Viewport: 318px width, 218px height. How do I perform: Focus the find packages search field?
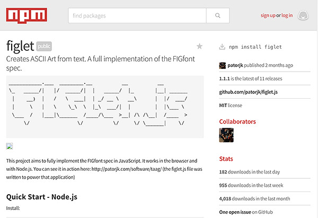137,16
